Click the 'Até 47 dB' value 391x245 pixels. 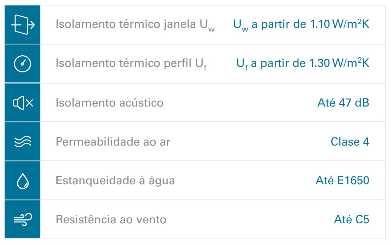click(343, 103)
